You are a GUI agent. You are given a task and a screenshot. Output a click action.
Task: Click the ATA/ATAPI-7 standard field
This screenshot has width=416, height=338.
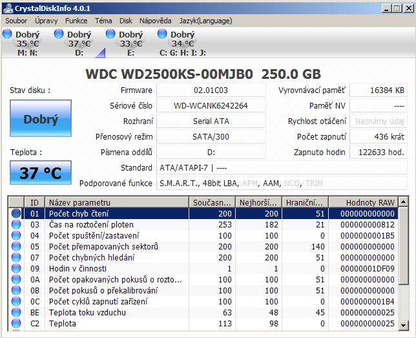(282, 168)
